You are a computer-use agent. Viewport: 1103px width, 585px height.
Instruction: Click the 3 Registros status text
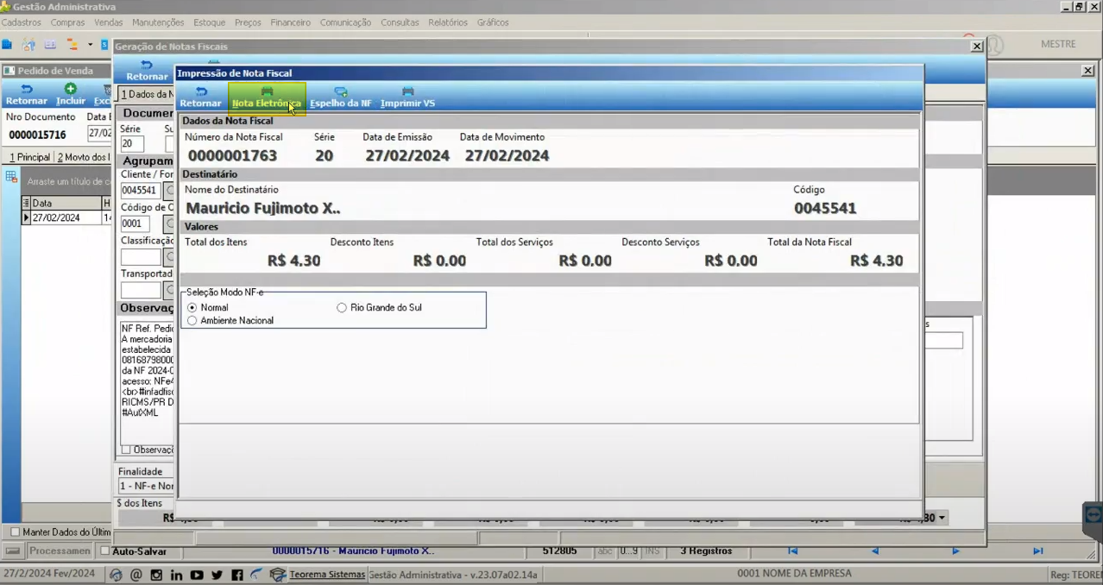point(706,550)
